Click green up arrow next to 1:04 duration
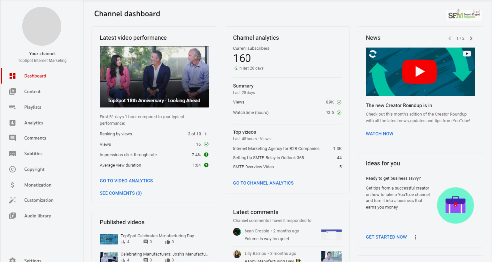The image size is (492, 262). point(206,165)
